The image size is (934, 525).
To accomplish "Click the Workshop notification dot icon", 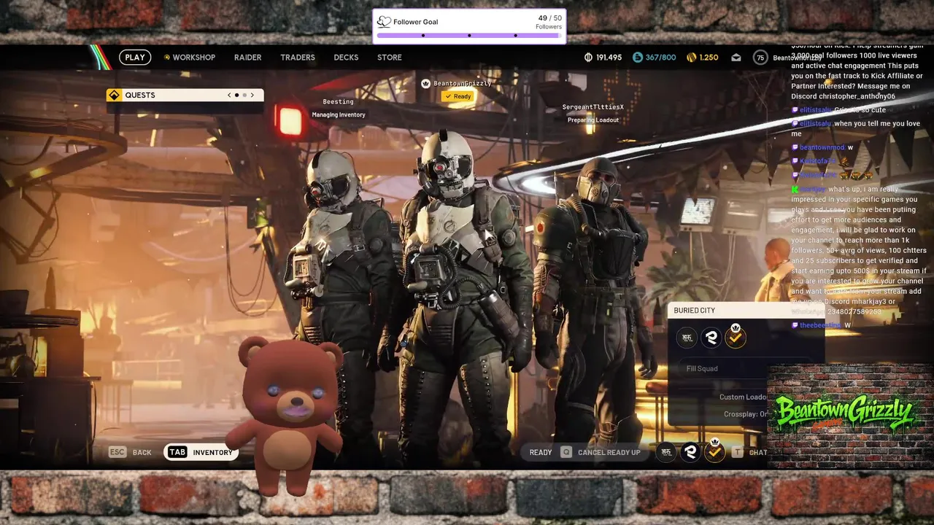I will 167,58.
